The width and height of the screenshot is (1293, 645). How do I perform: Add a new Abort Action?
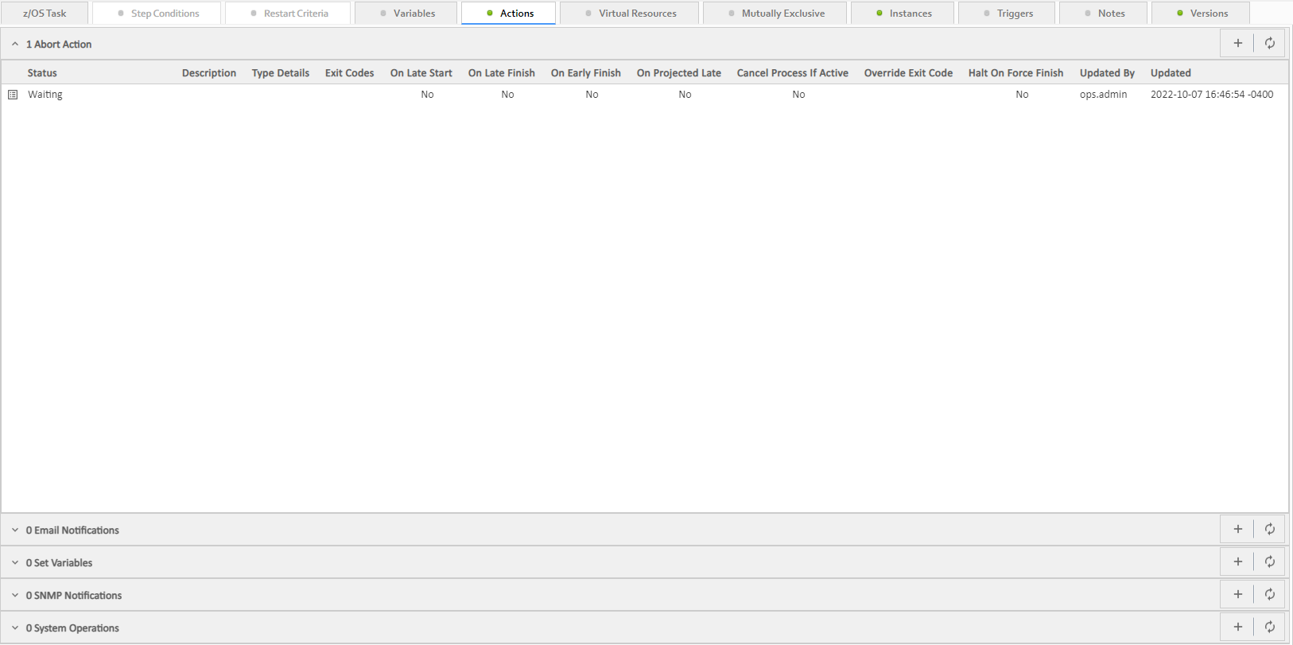[x=1237, y=44]
